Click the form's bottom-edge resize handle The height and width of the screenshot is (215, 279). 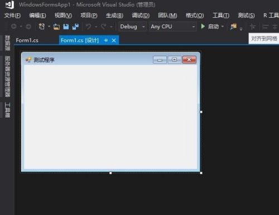click(x=110, y=173)
